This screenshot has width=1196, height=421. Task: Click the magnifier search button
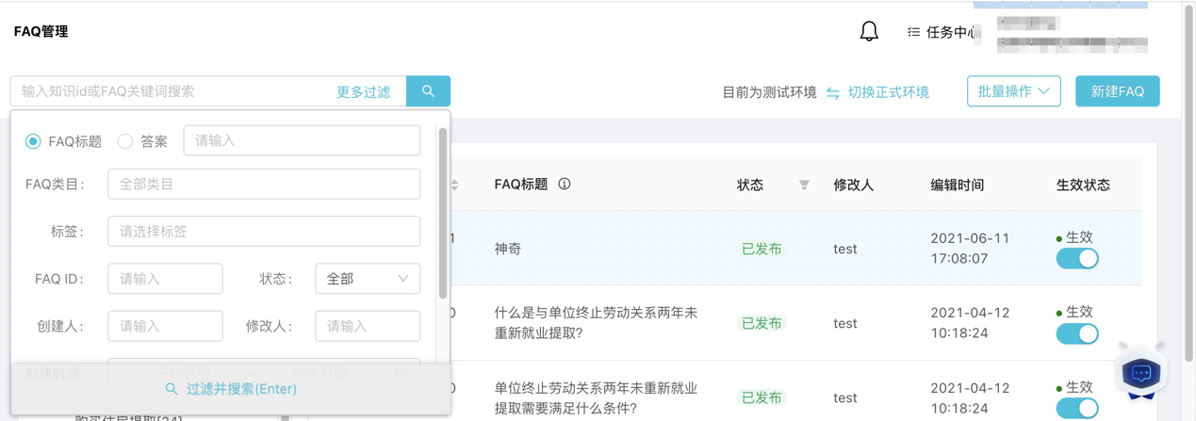tap(428, 91)
